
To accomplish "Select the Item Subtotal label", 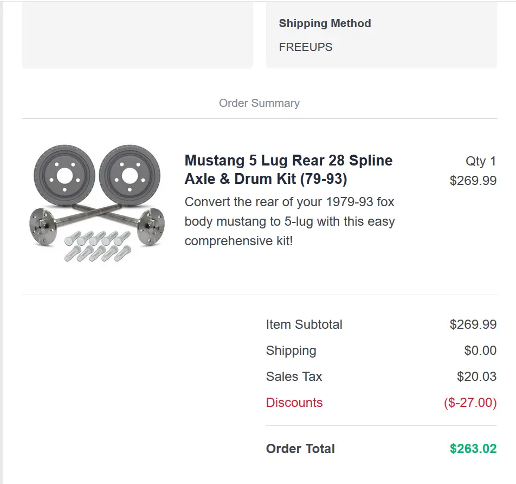I will [304, 324].
